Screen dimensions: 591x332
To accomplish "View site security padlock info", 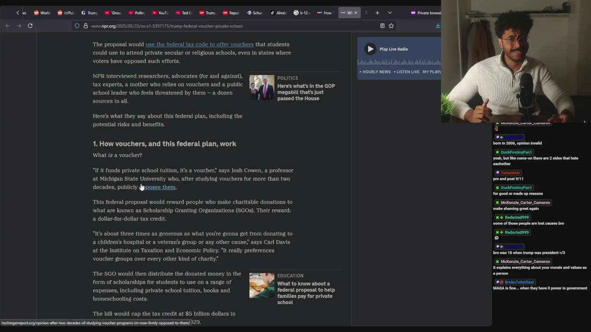I will point(85,26).
